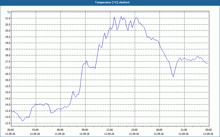The image size is (220, 137).
Task: Click the 03:00 time axis label
Action: pyautogui.click(x=35, y=130)
